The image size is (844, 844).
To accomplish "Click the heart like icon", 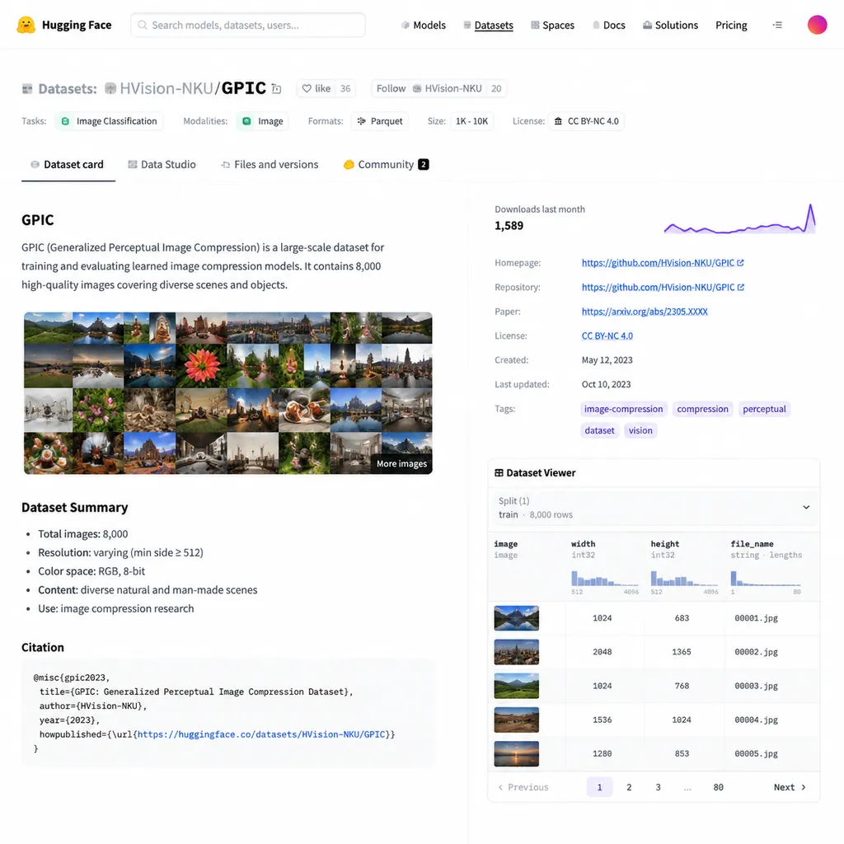I will point(307,89).
